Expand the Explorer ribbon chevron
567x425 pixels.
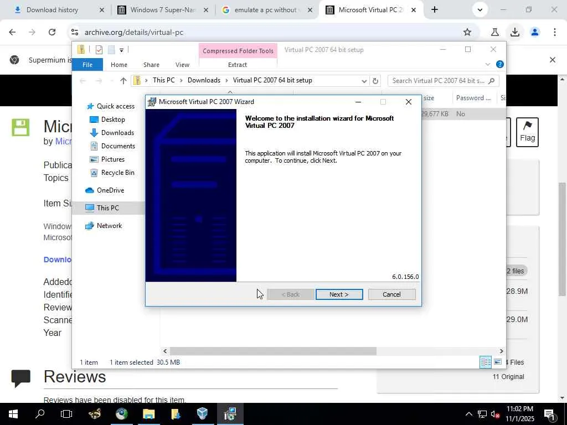tap(487, 64)
